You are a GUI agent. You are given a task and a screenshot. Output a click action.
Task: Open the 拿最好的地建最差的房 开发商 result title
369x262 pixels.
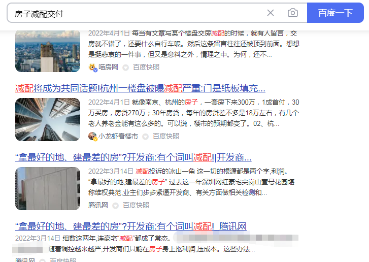133,157
